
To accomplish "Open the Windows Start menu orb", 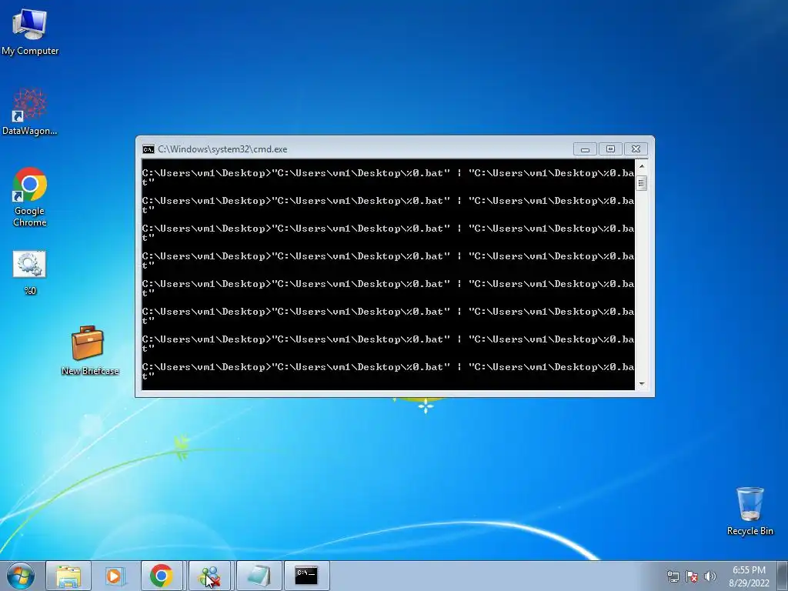I will pos(21,576).
